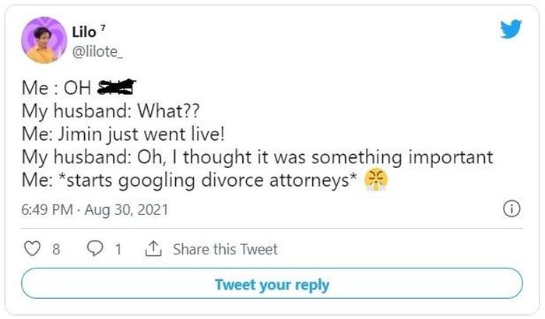Click the Aug 30, 2021 date

click(x=126, y=209)
